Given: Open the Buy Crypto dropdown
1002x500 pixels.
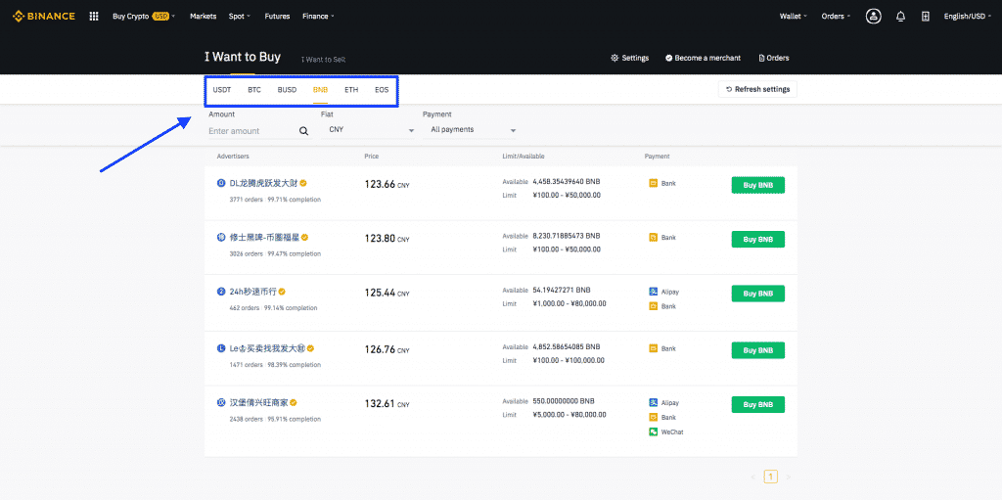Looking at the screenshot, I should point(144,16).
